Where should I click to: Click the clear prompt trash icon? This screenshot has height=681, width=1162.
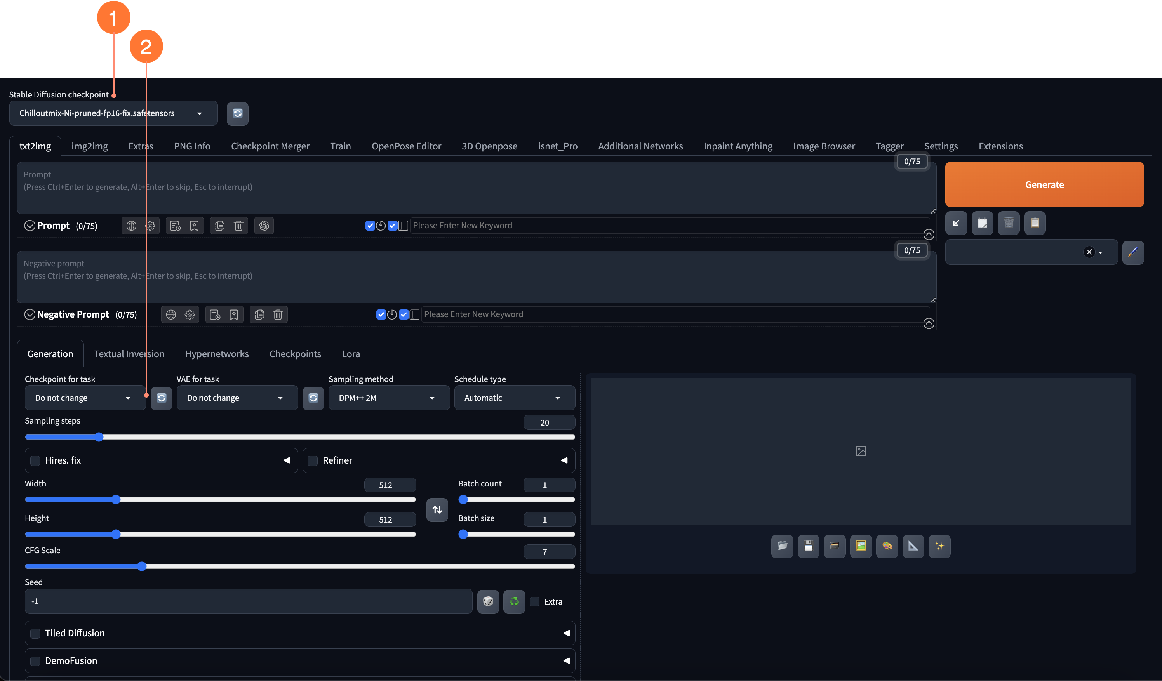(x=240, y=225)
